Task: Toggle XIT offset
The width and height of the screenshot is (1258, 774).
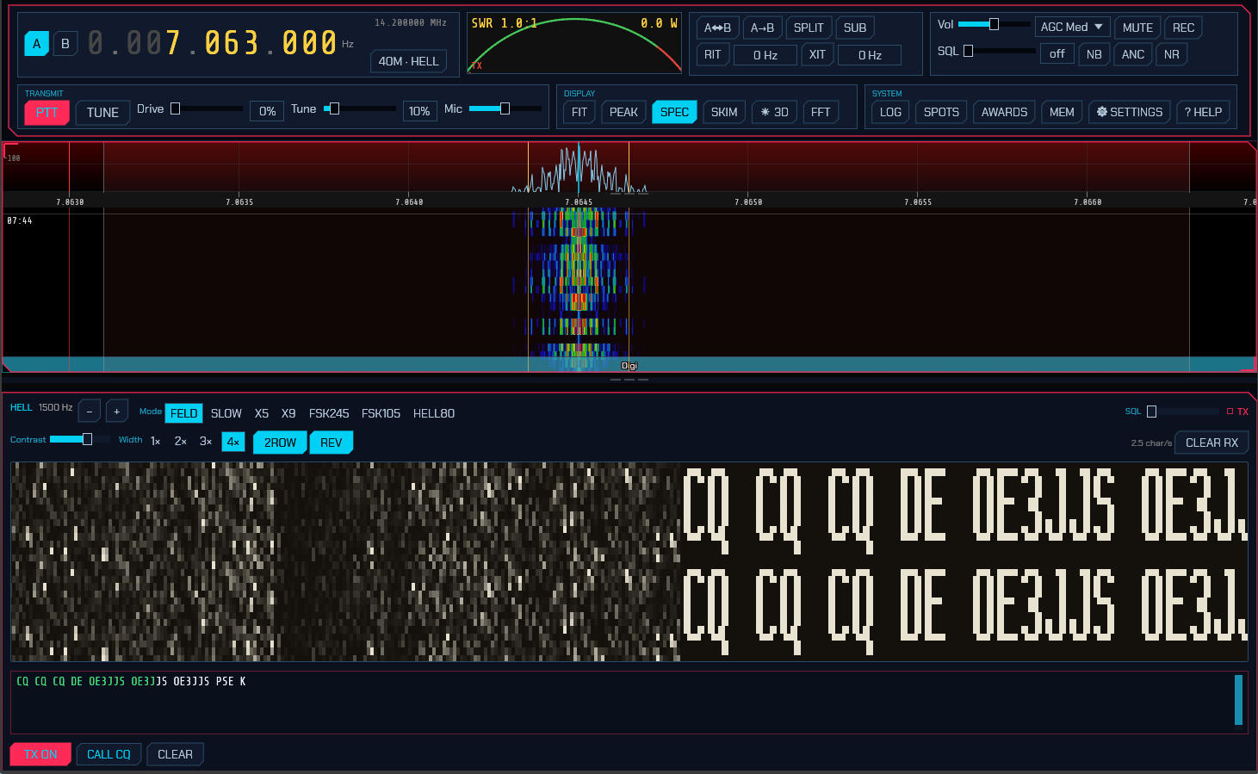Action: point(817,54)
